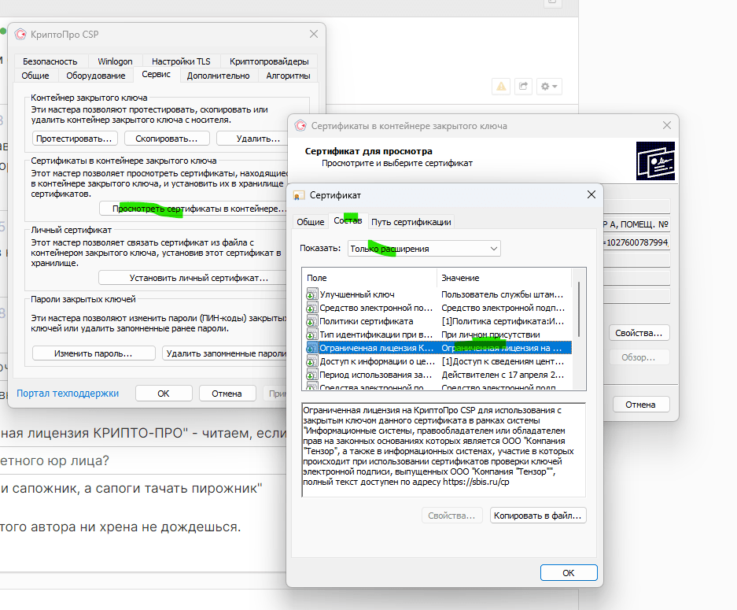Viewport: 737px width, 610px height.
Task: Click OK in the КриптоПро CSP window
Action: click(x=164, y=394)
